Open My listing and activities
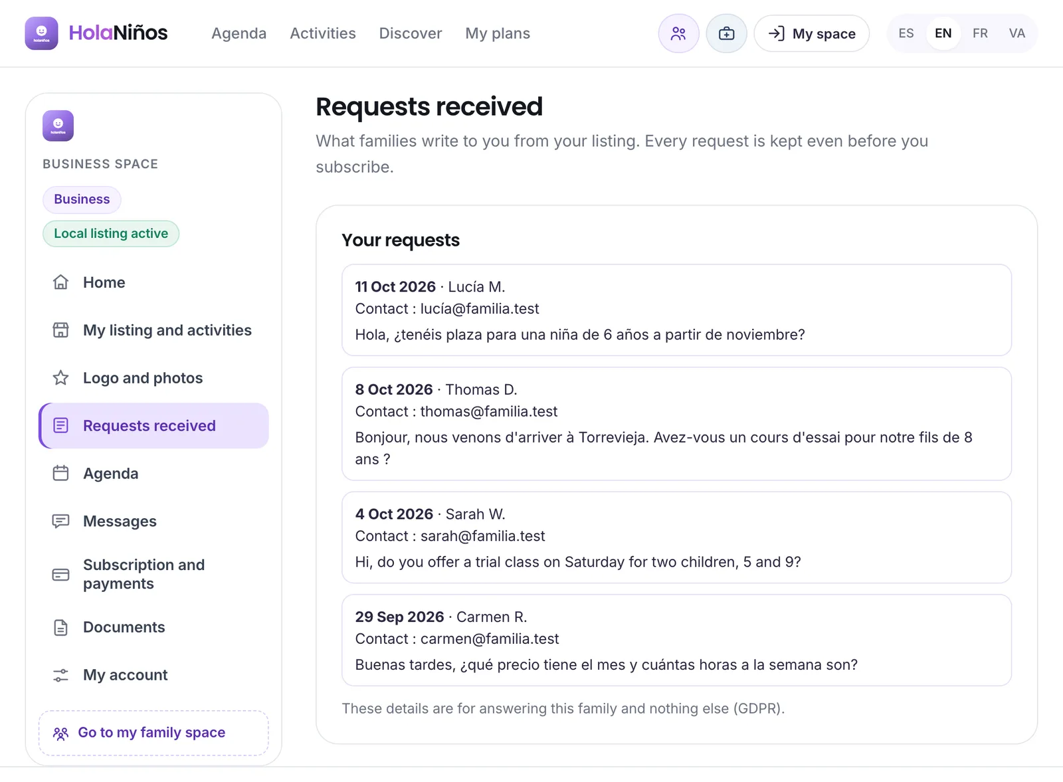The height and width of the screenshot is (782, 1063). coord(153,330)
